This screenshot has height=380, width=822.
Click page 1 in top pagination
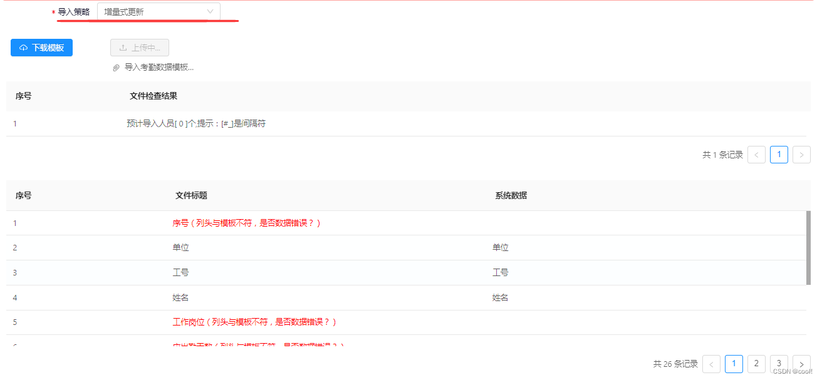coord(779,154)
